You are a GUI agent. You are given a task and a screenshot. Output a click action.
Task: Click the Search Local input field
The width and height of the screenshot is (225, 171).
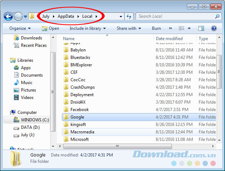point(174,16)
